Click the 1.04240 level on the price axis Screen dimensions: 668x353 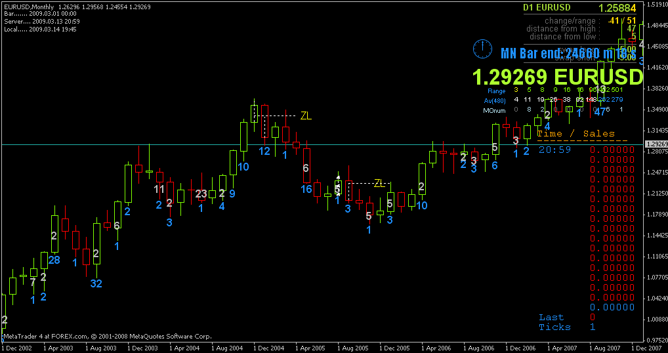(658, 299)
